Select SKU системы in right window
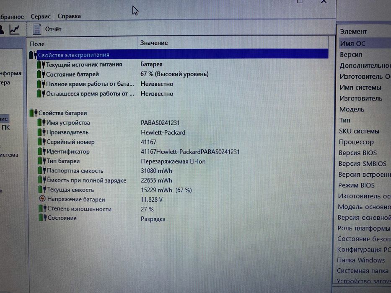Viewport: 391px width, 293px height. [x=359, y=131]
